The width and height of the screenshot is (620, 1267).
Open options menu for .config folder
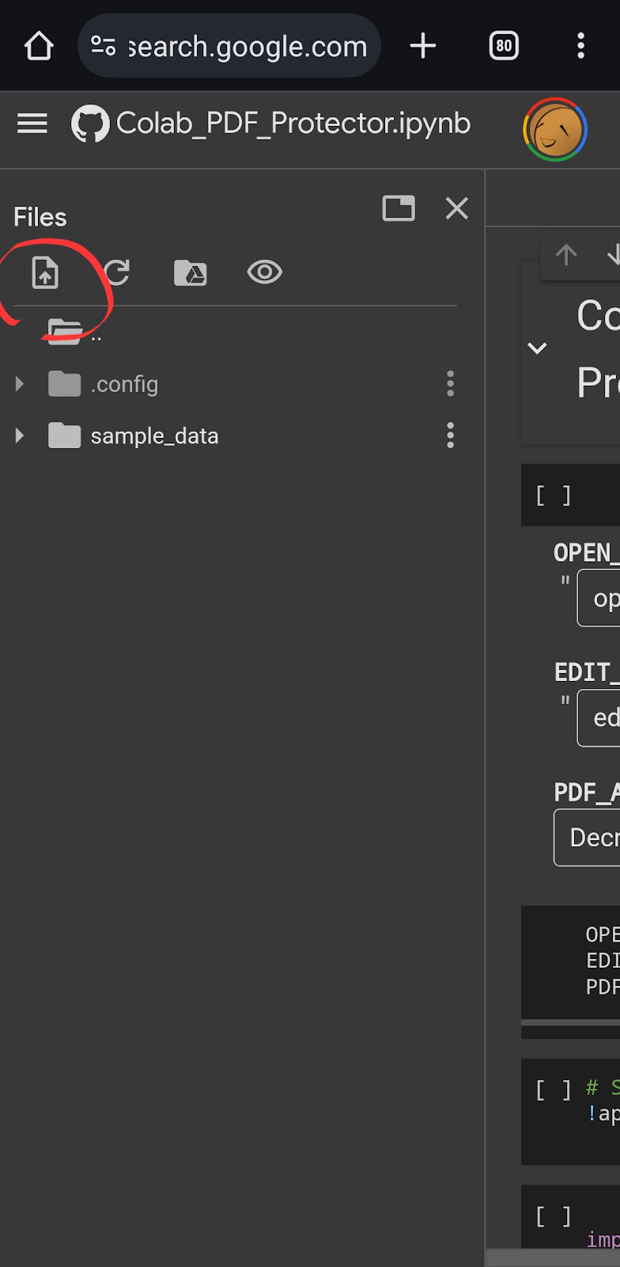pyautogui.click(x=450, y=384)
